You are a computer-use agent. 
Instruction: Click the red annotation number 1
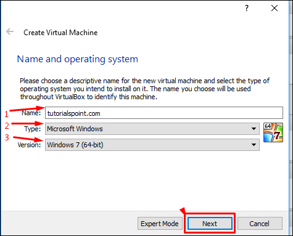click(x=7, y=114)
